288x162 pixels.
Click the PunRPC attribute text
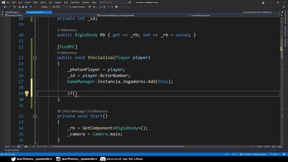pos(67,47)
